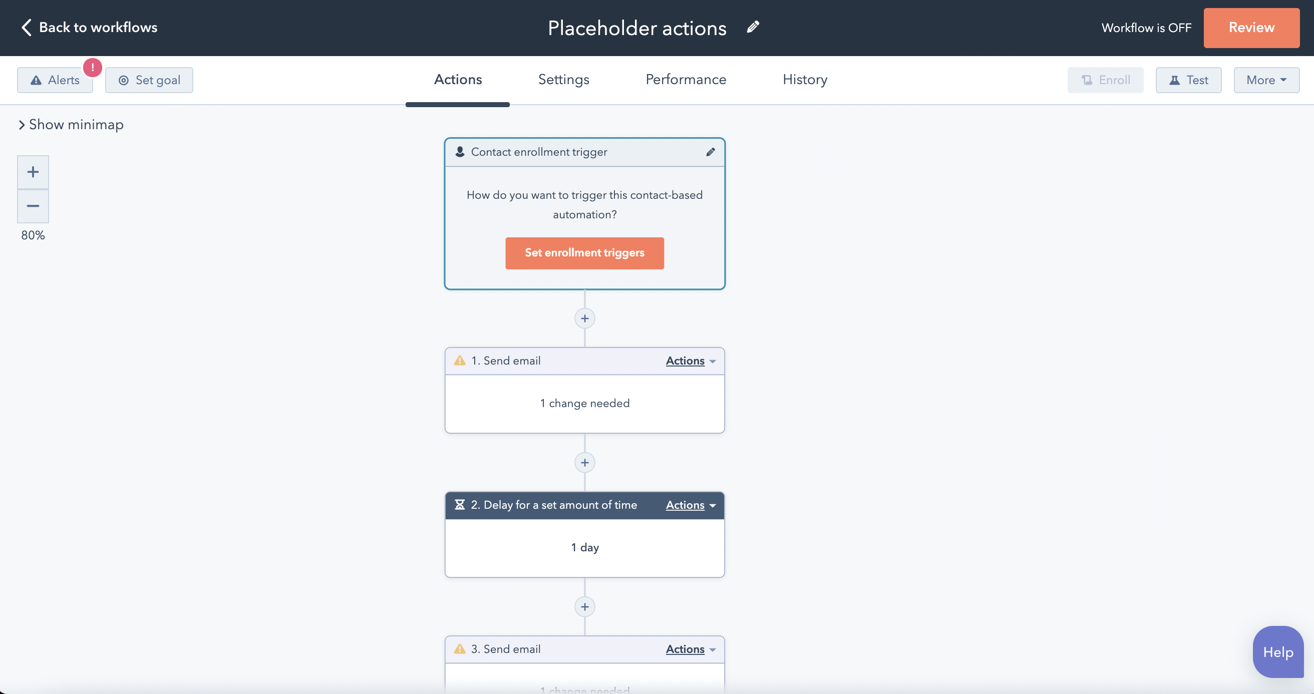Click the zoom out minus button
This screenshot has height=694, width=1314.
pos(32,206)
